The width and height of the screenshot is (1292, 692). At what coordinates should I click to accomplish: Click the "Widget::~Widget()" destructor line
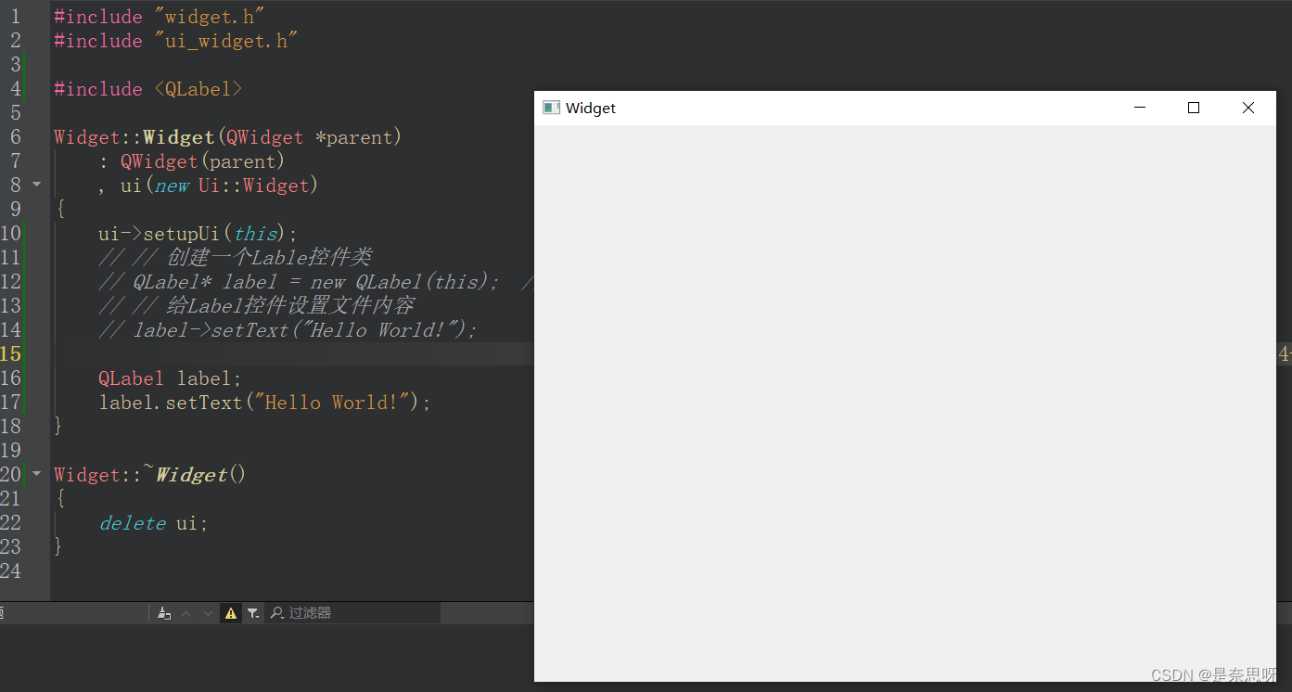click(x=150, y=475)
